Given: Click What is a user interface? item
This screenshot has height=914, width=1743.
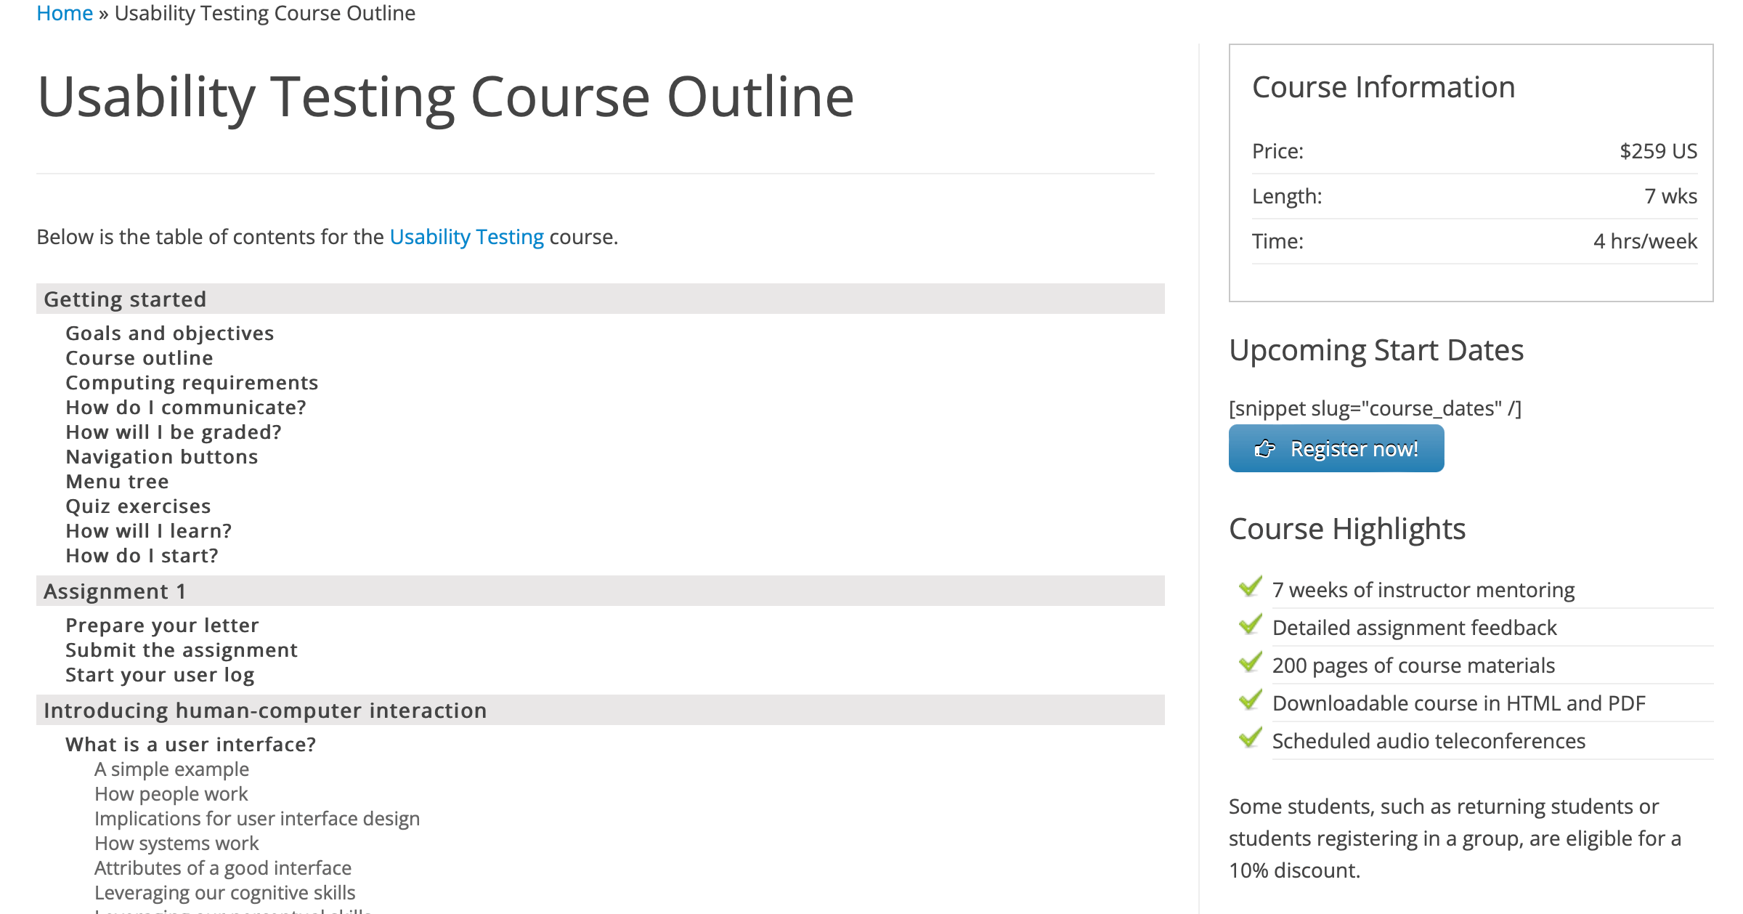Looking at the screenshot, I should tap(190, 745).
